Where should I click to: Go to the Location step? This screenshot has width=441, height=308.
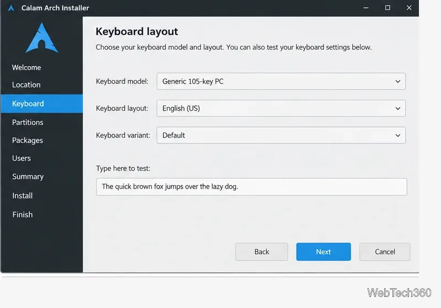(26, 85)
